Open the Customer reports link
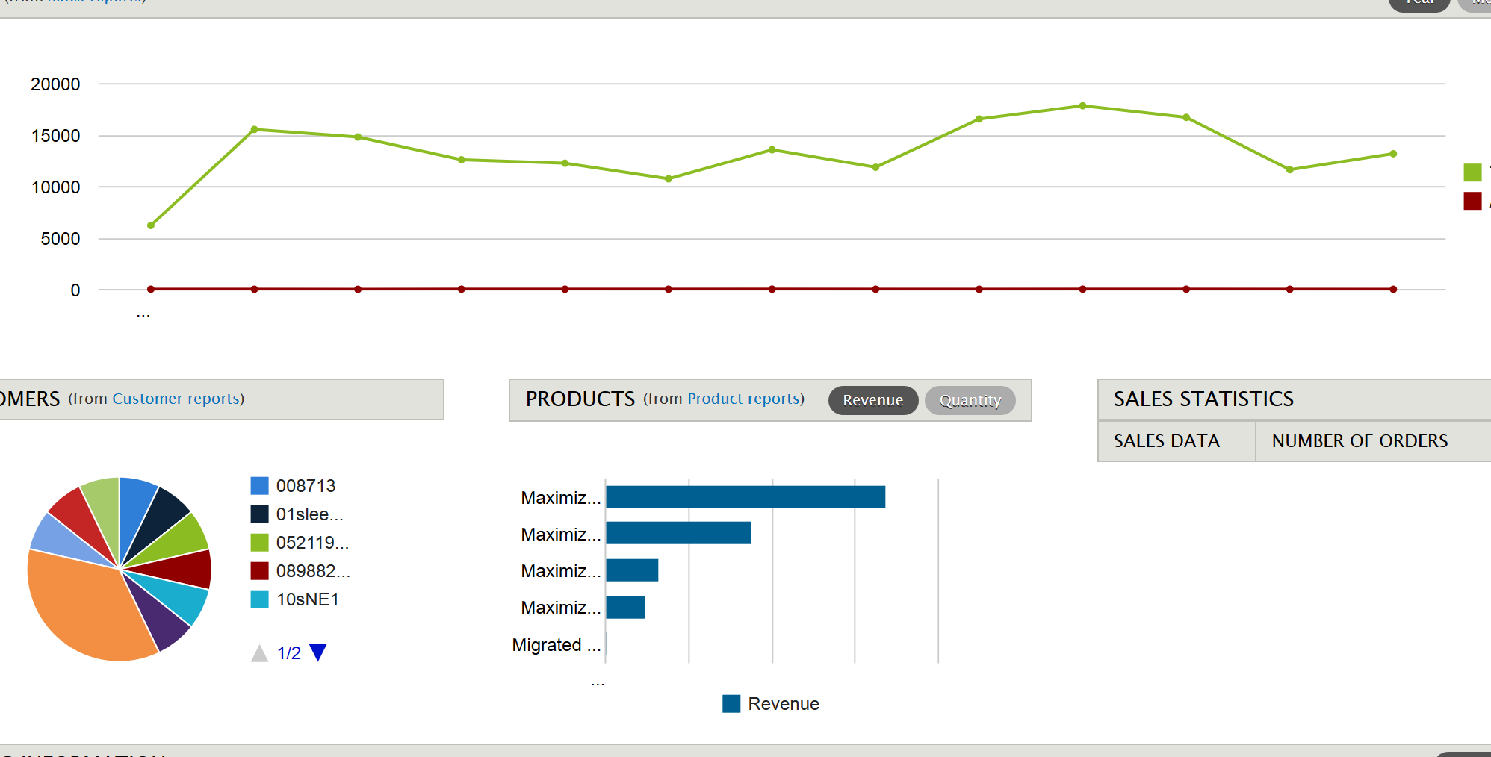 176,399
